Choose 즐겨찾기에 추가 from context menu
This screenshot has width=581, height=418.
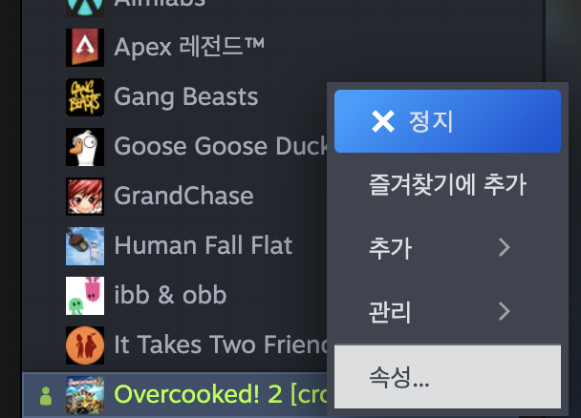pos(447,184)
